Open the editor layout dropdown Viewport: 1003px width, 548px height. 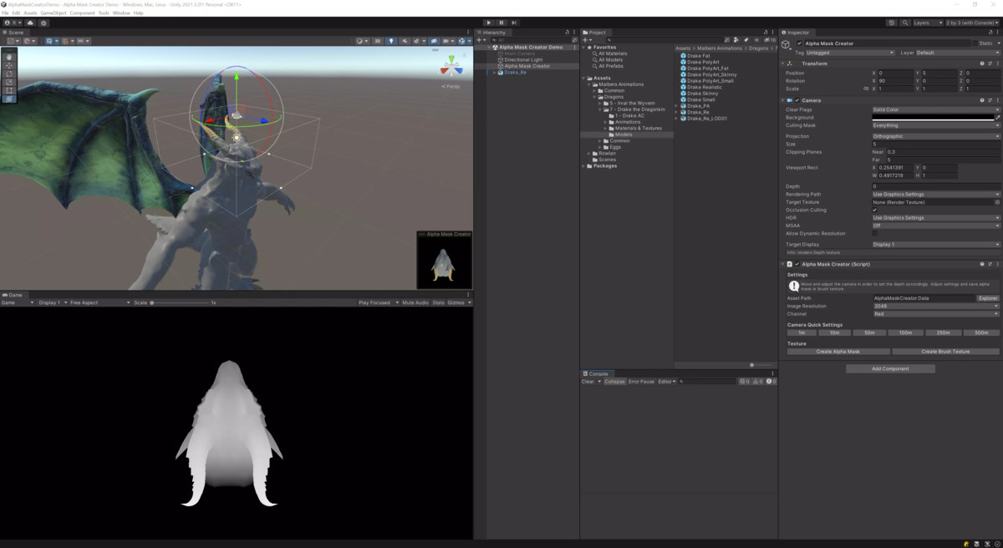(970, 23)
